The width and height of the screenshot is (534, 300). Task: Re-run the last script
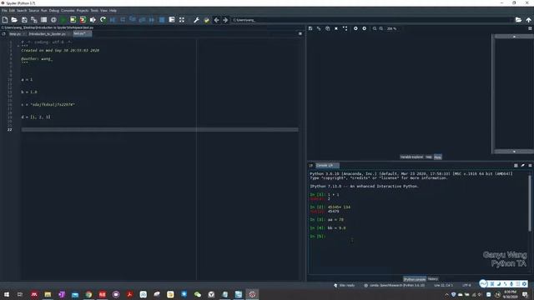click(x=103, y=20)
